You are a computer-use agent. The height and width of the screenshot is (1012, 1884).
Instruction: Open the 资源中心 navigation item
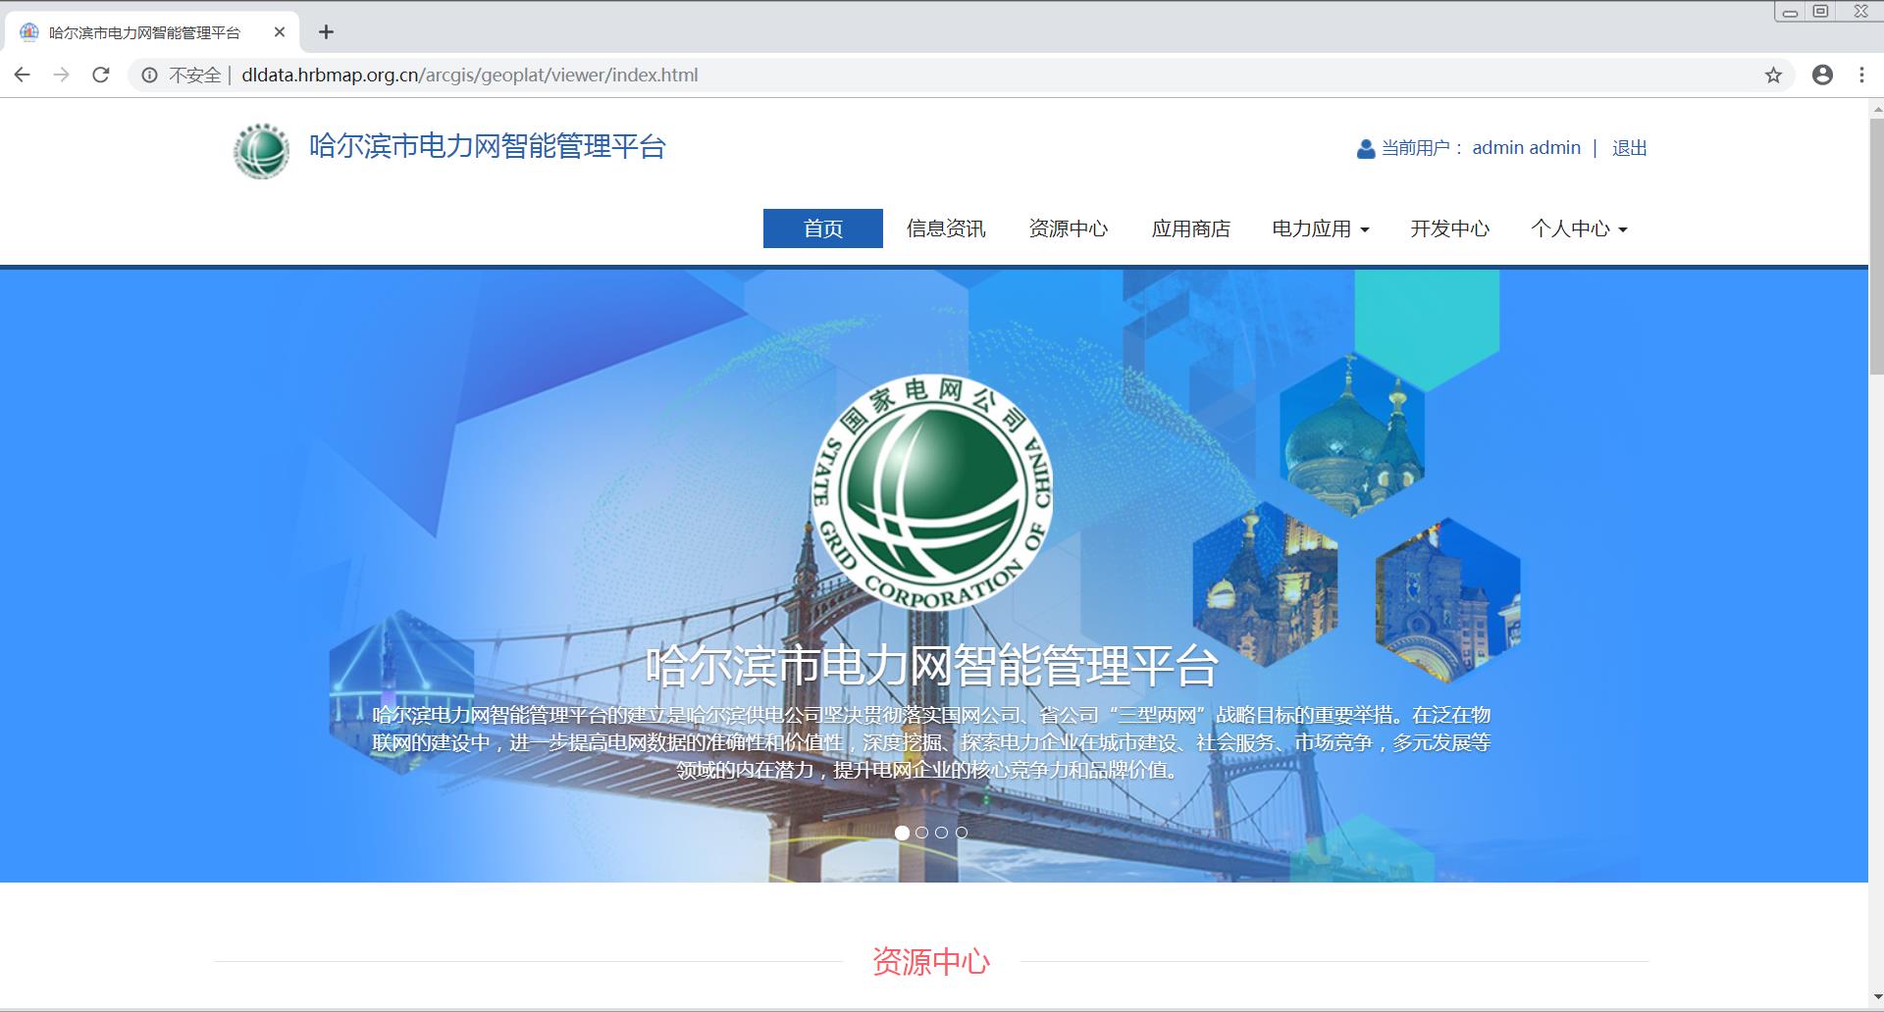1069,228
